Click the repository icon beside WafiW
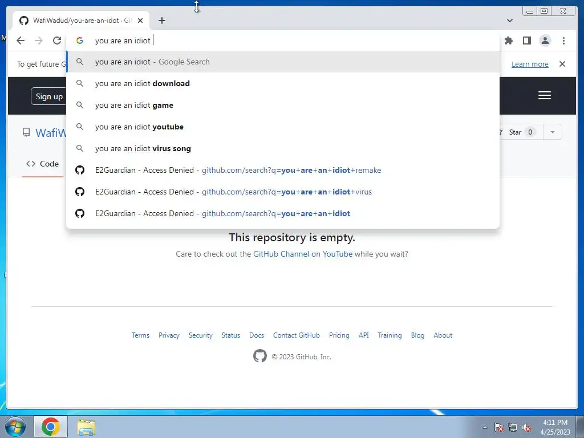 pos(26,132)
